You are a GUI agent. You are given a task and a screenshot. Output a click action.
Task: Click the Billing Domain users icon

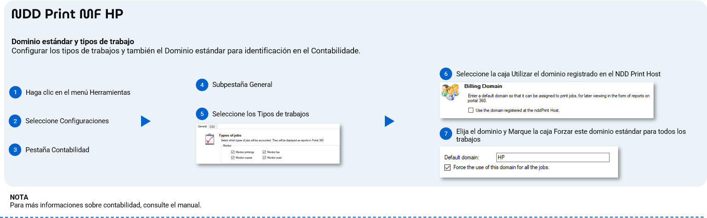[450, 92]
